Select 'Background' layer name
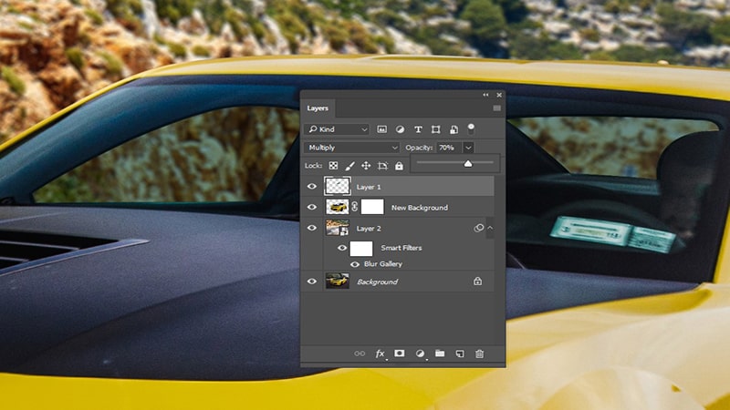This screenshot has height=410, width=730. (377, 282)
